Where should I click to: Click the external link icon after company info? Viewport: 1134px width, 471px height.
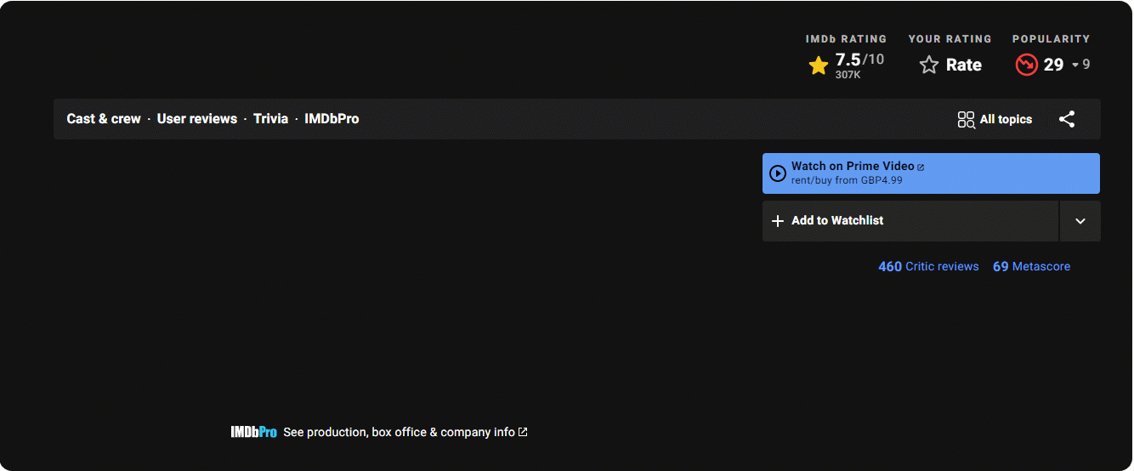coord(523,432)
